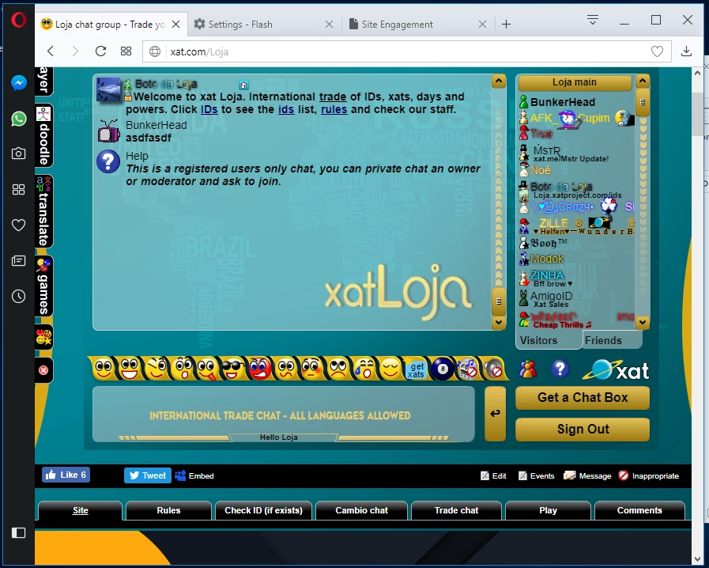Open site info globe in address bar
Image resolution: width=709 pixels, height=568 pixels.
pos(155,51)
